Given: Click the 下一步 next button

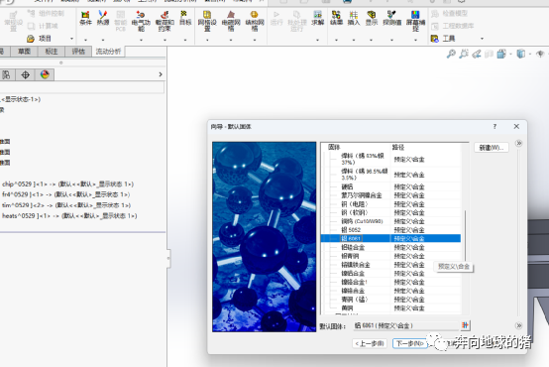Looking at the screenshot, I should pos(409,343).
